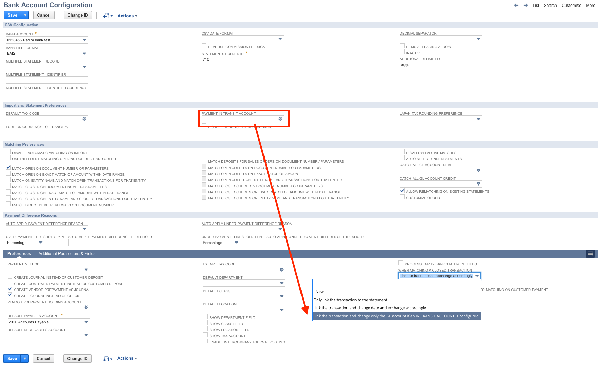The image size is (601, 370).
Task: Click the new record icon next to bottom Save
Action: click(x=106, y=359)
